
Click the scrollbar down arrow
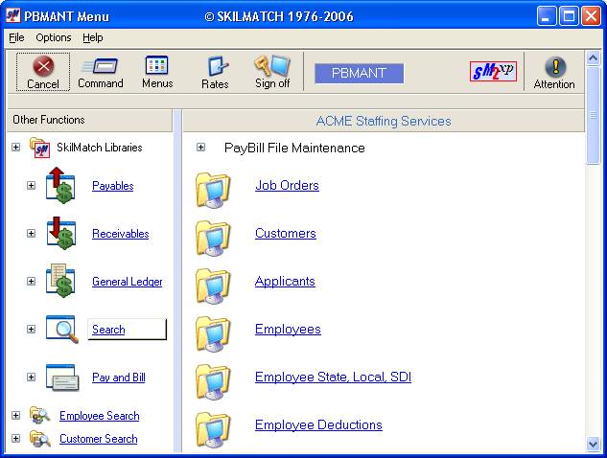point(593,444)
